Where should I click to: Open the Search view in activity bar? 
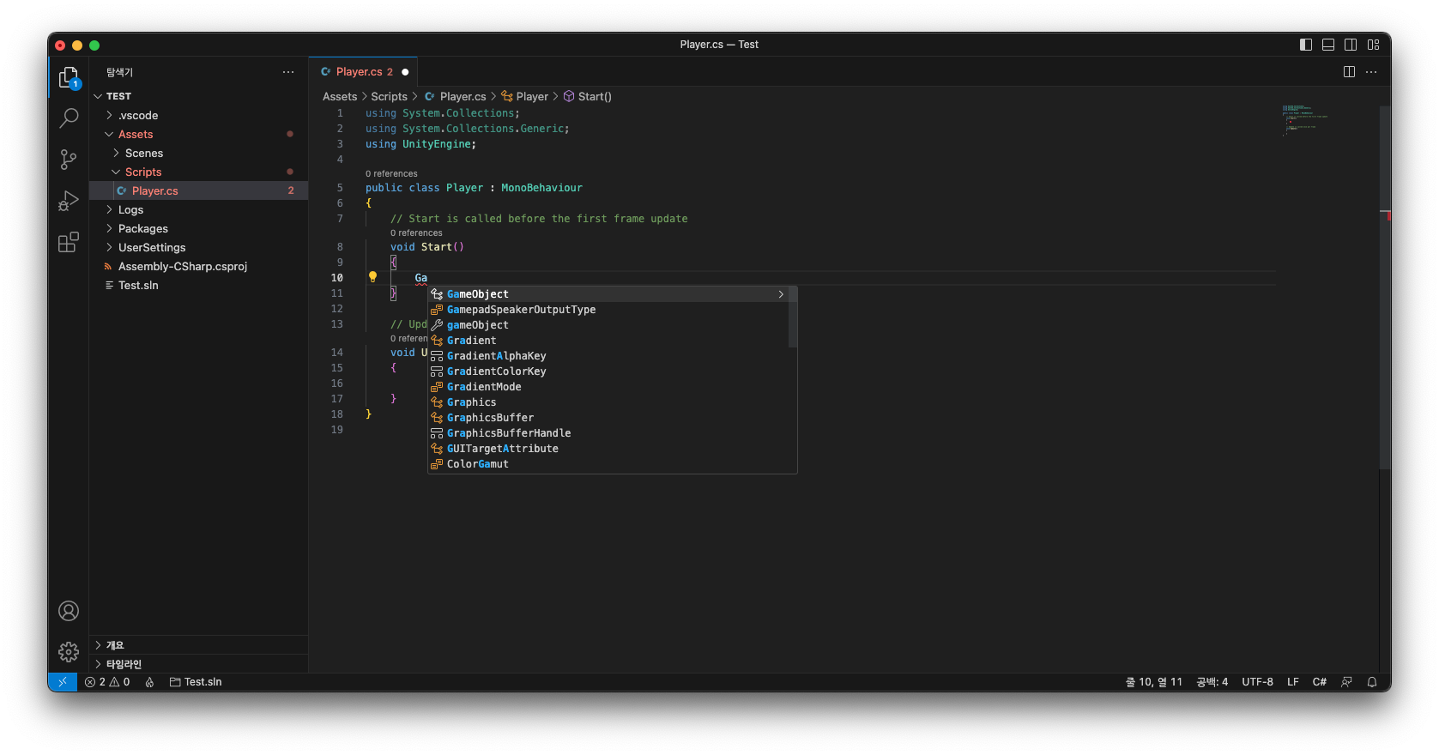tap(69, 118)
